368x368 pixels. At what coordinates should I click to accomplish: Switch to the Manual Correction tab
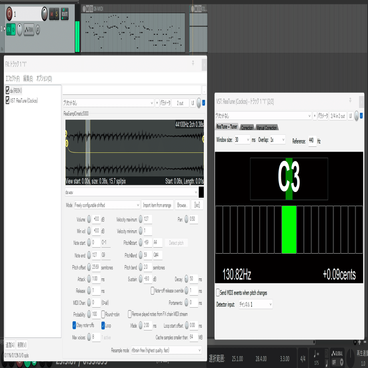[x=267, y=128]
